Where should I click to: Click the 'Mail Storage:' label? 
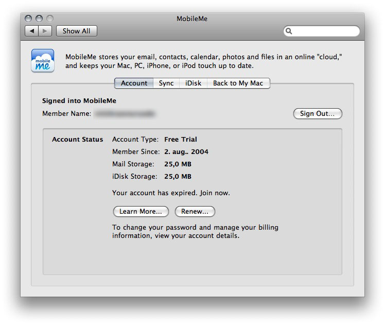[133, 164]
